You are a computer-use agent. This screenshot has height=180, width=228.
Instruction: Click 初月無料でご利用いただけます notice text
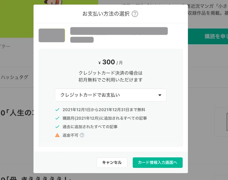[x=110, y=80]
